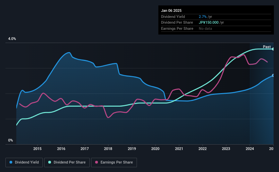Click the 2020 x-axis label
The image size is (279, 172).
pyautogui.click(x=155, y=149)
